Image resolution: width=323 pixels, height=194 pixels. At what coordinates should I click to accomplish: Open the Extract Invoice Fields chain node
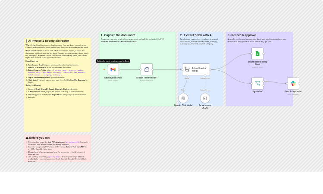point(196,69)
